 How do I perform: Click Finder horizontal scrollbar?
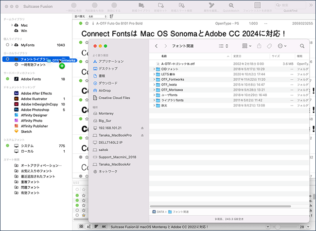(x=221, y=206)
